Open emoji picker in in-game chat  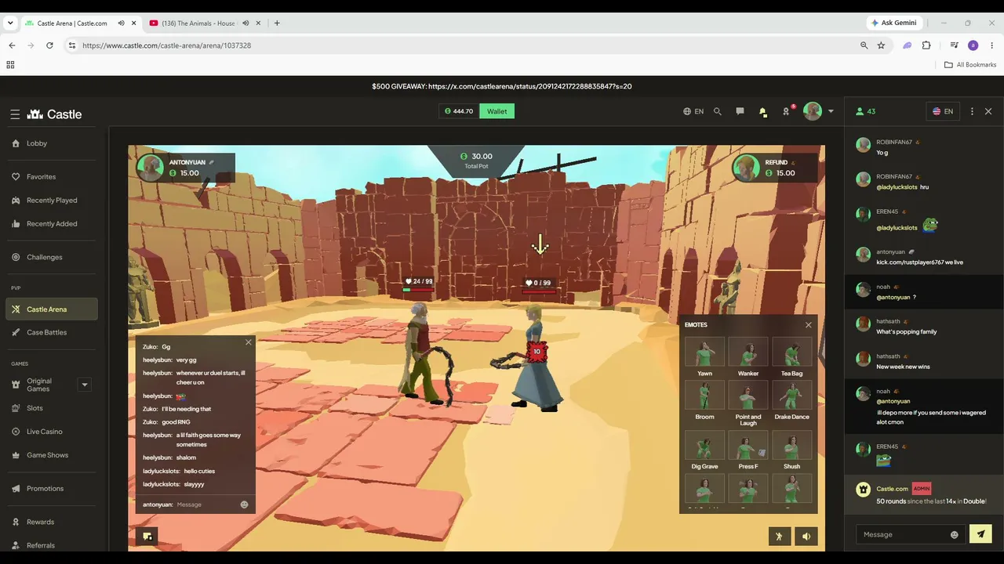pos(244,504)
